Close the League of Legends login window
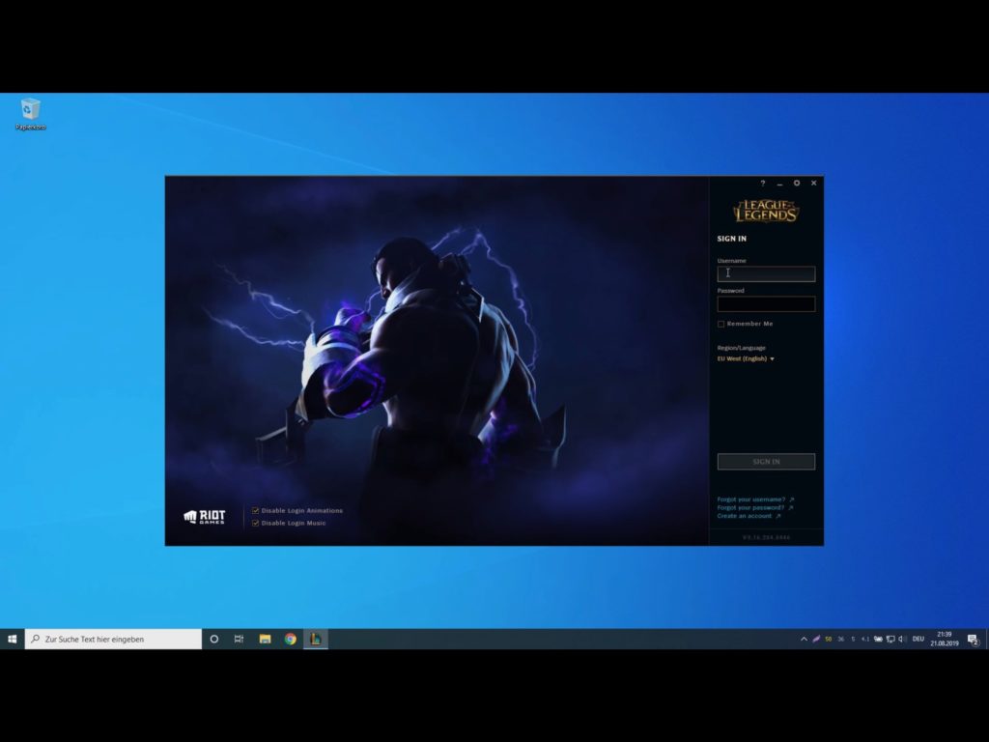The image size is (989, 742). tap(813, 183)
